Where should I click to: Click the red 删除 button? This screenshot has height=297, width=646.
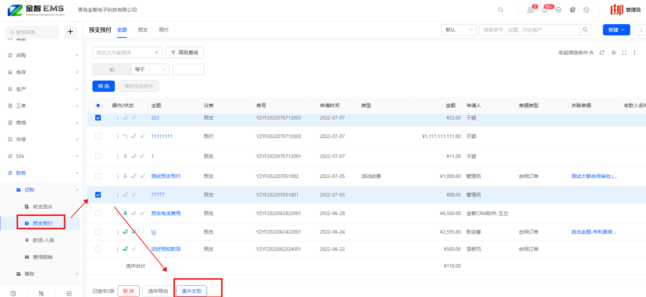click(x=129, y=291)
